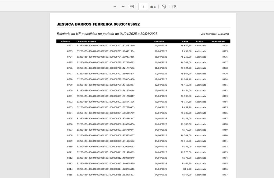
Task: Click the zoom in plus icon
Action: [123, 7]
